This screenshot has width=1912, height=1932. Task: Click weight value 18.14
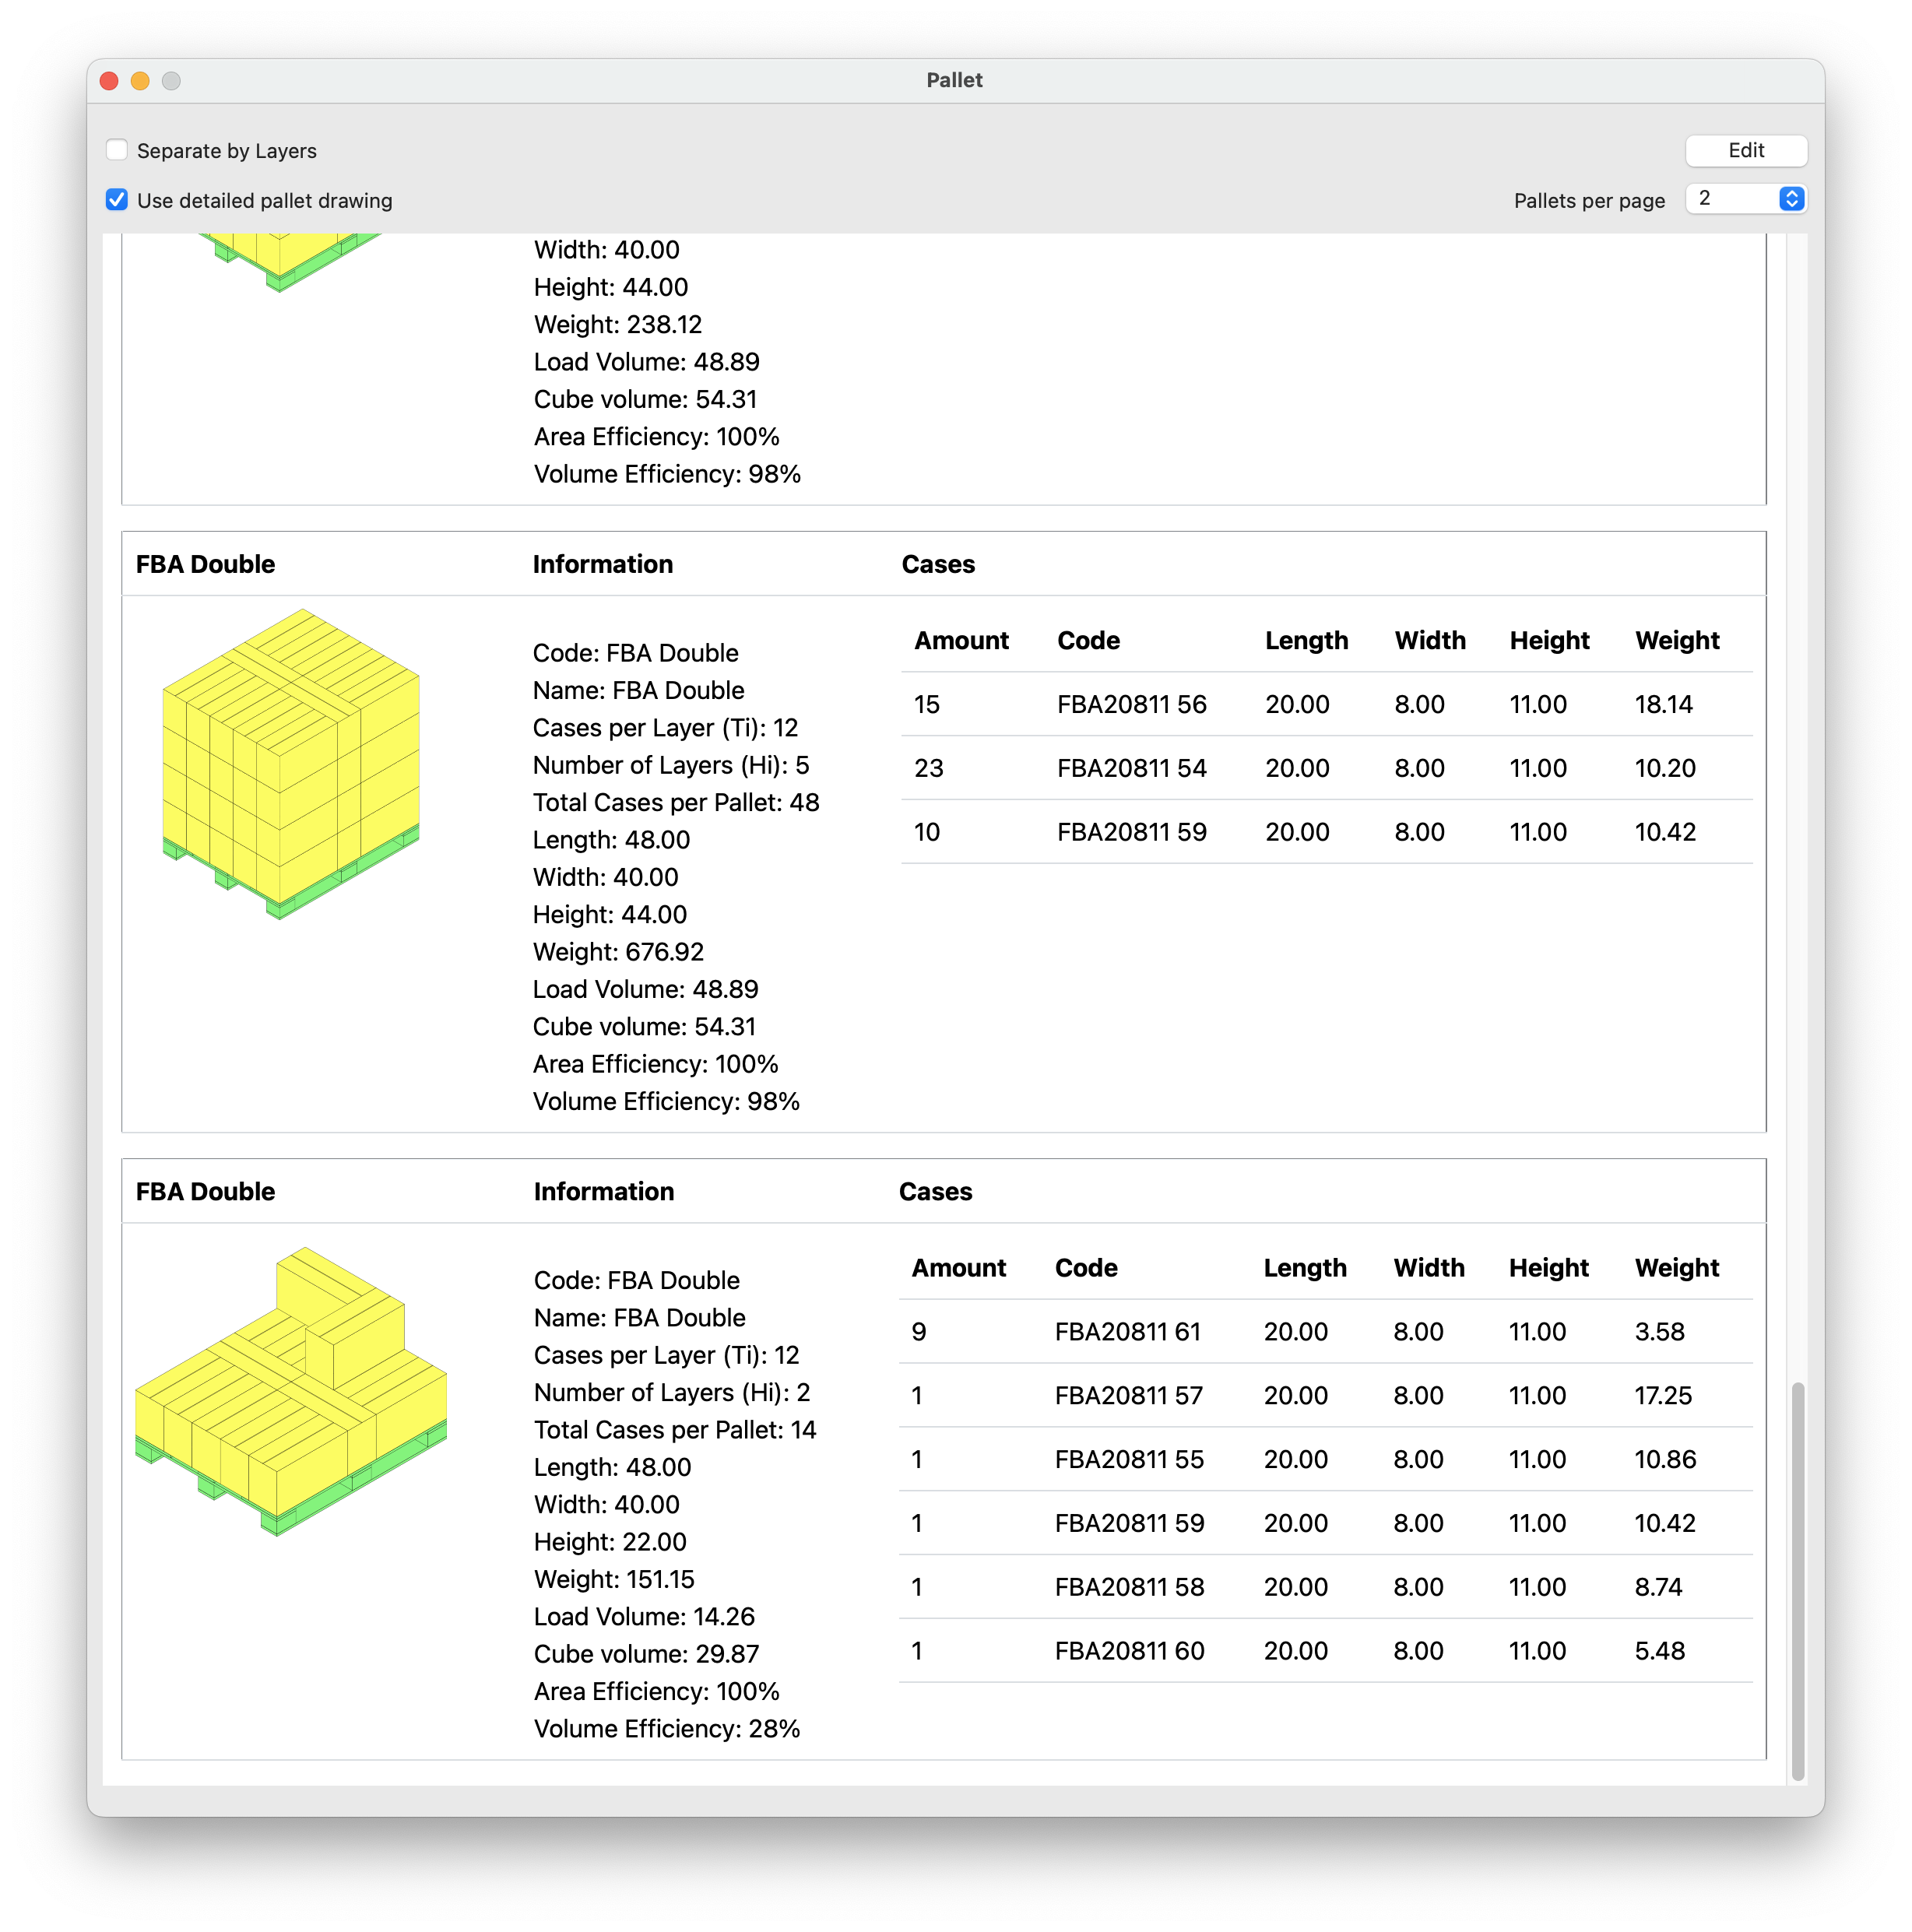pyautogui.click(x=1663, y=704)
